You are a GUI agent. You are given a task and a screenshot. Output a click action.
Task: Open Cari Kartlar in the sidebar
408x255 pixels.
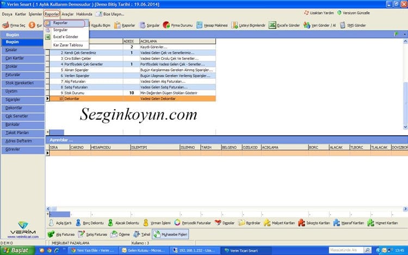[x=23, y=58]
